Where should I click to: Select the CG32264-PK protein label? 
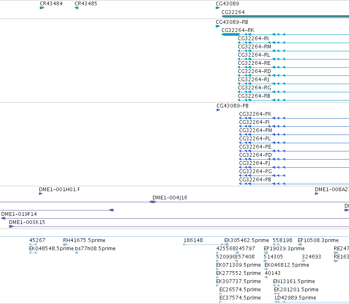(255, 114)
